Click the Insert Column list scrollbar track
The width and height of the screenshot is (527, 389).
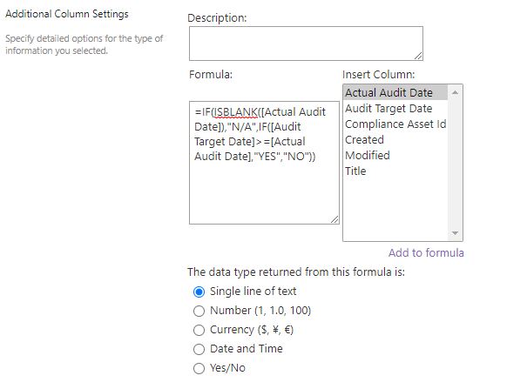point(455,163)
